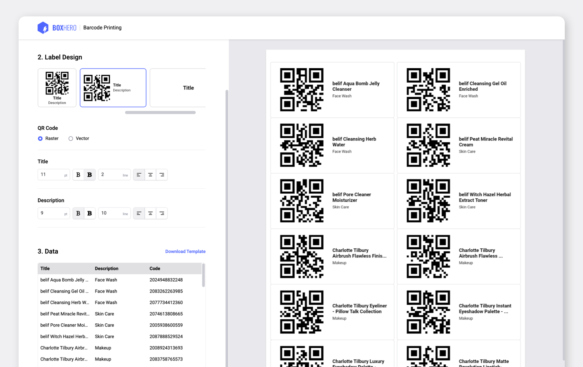
Task: Choose center alignment for the Description
Action: [150, 213]
